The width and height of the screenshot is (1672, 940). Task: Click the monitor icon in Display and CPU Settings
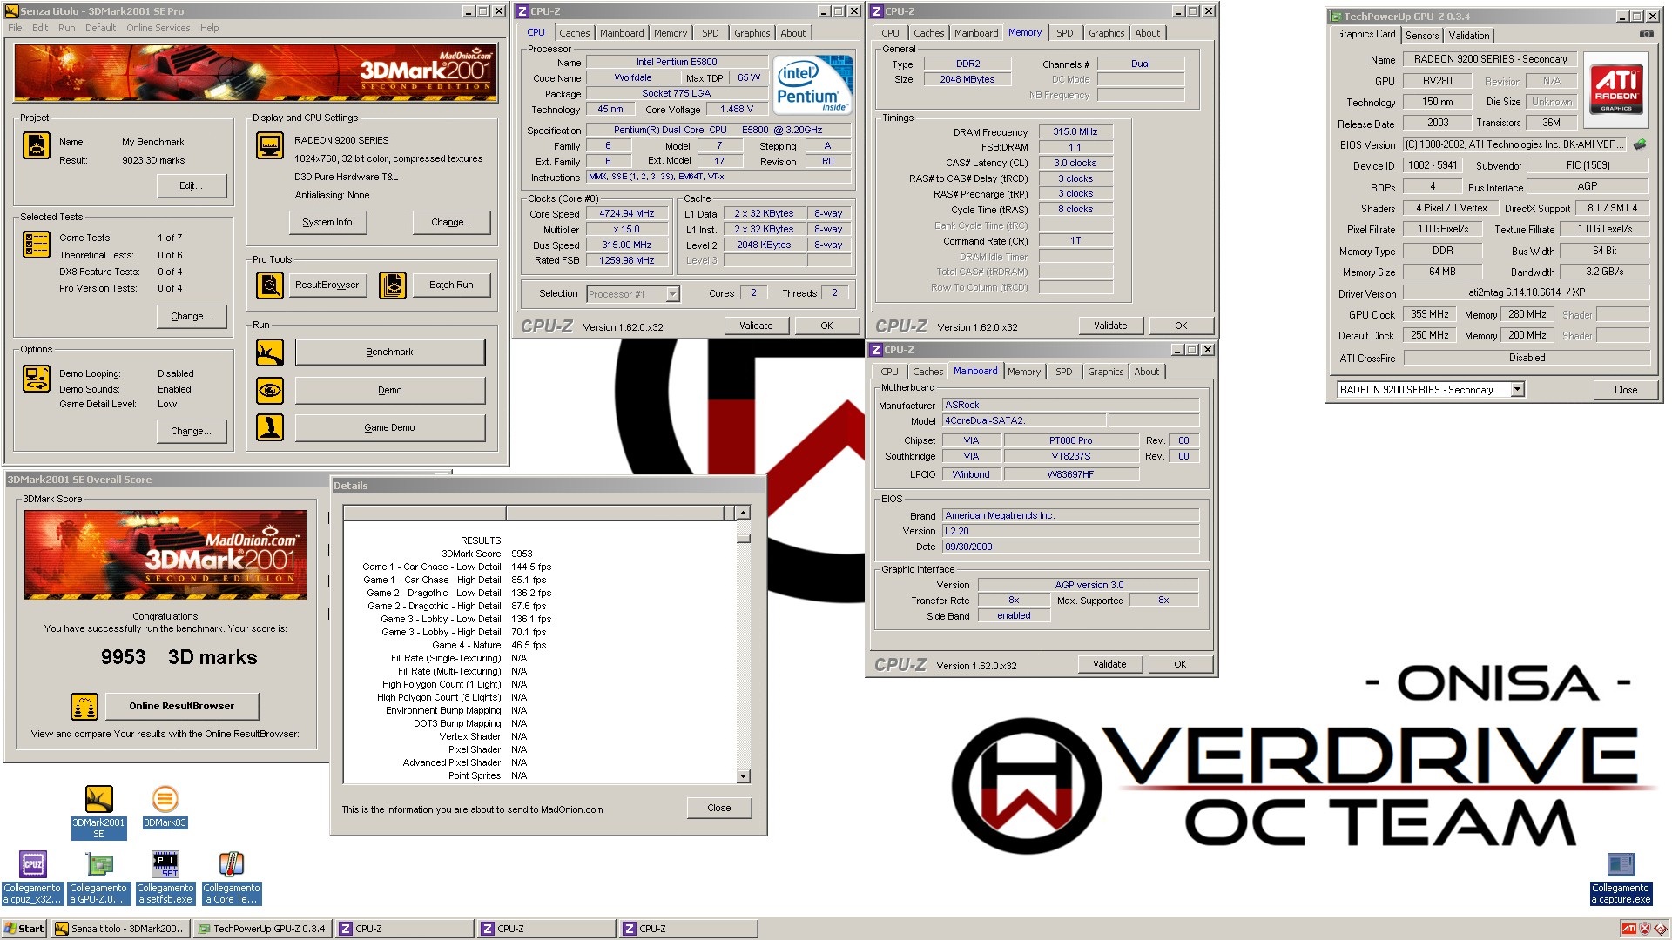pos(270,145)
